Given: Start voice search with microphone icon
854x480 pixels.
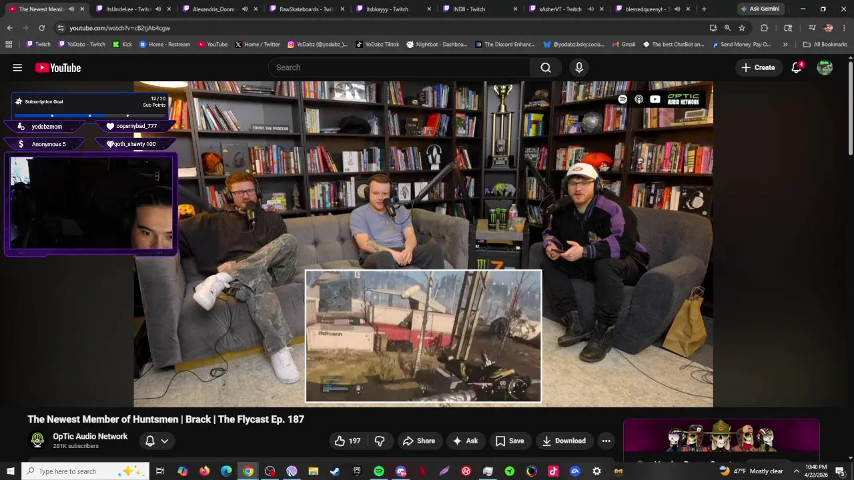Looking at the screenshot, I should tap(579, 67).
